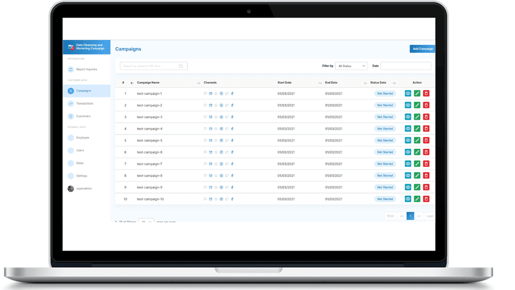Edit test-campaign-2 using the pencil icon
Image resolution: width=515 pixels, height=290 pixels.
[x=417, y=105]
